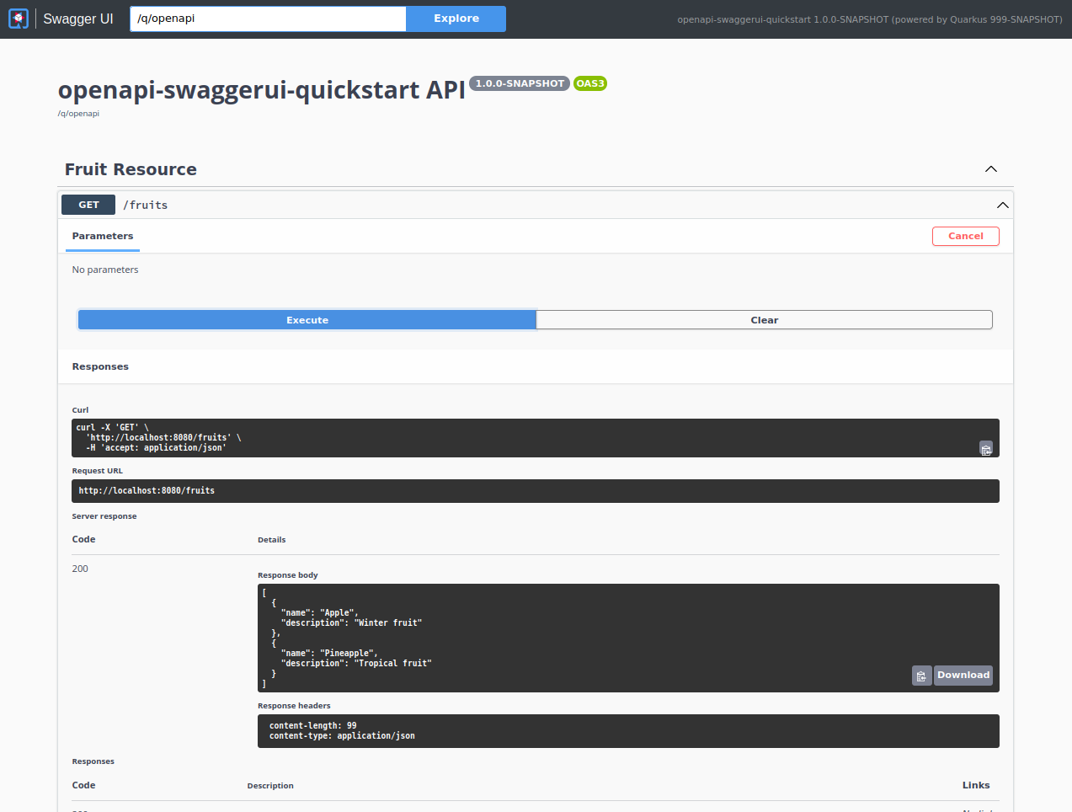Select the Responses section header
Image resolution: width=1072 pixels, height=812 pixels.
99,366
